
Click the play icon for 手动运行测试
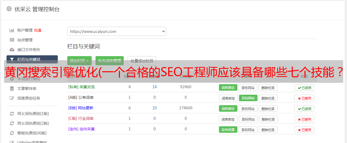pos(12,79)
